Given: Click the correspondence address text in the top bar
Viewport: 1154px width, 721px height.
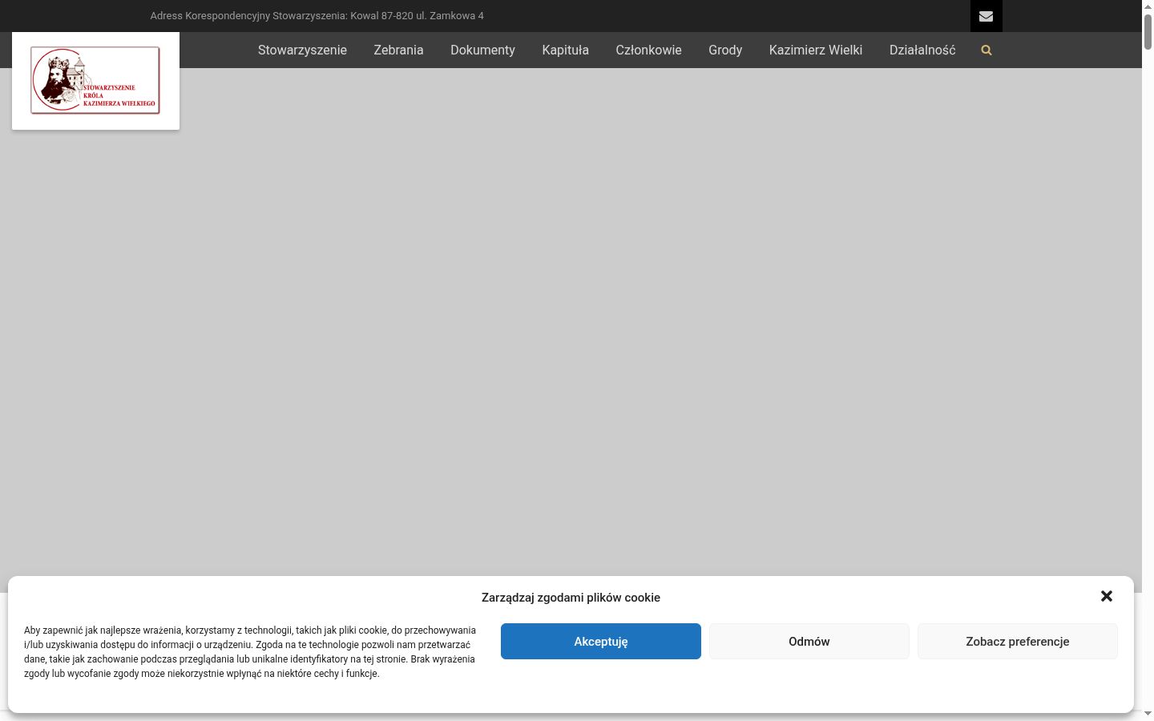Looking at the screenshot, I should 317,15.
